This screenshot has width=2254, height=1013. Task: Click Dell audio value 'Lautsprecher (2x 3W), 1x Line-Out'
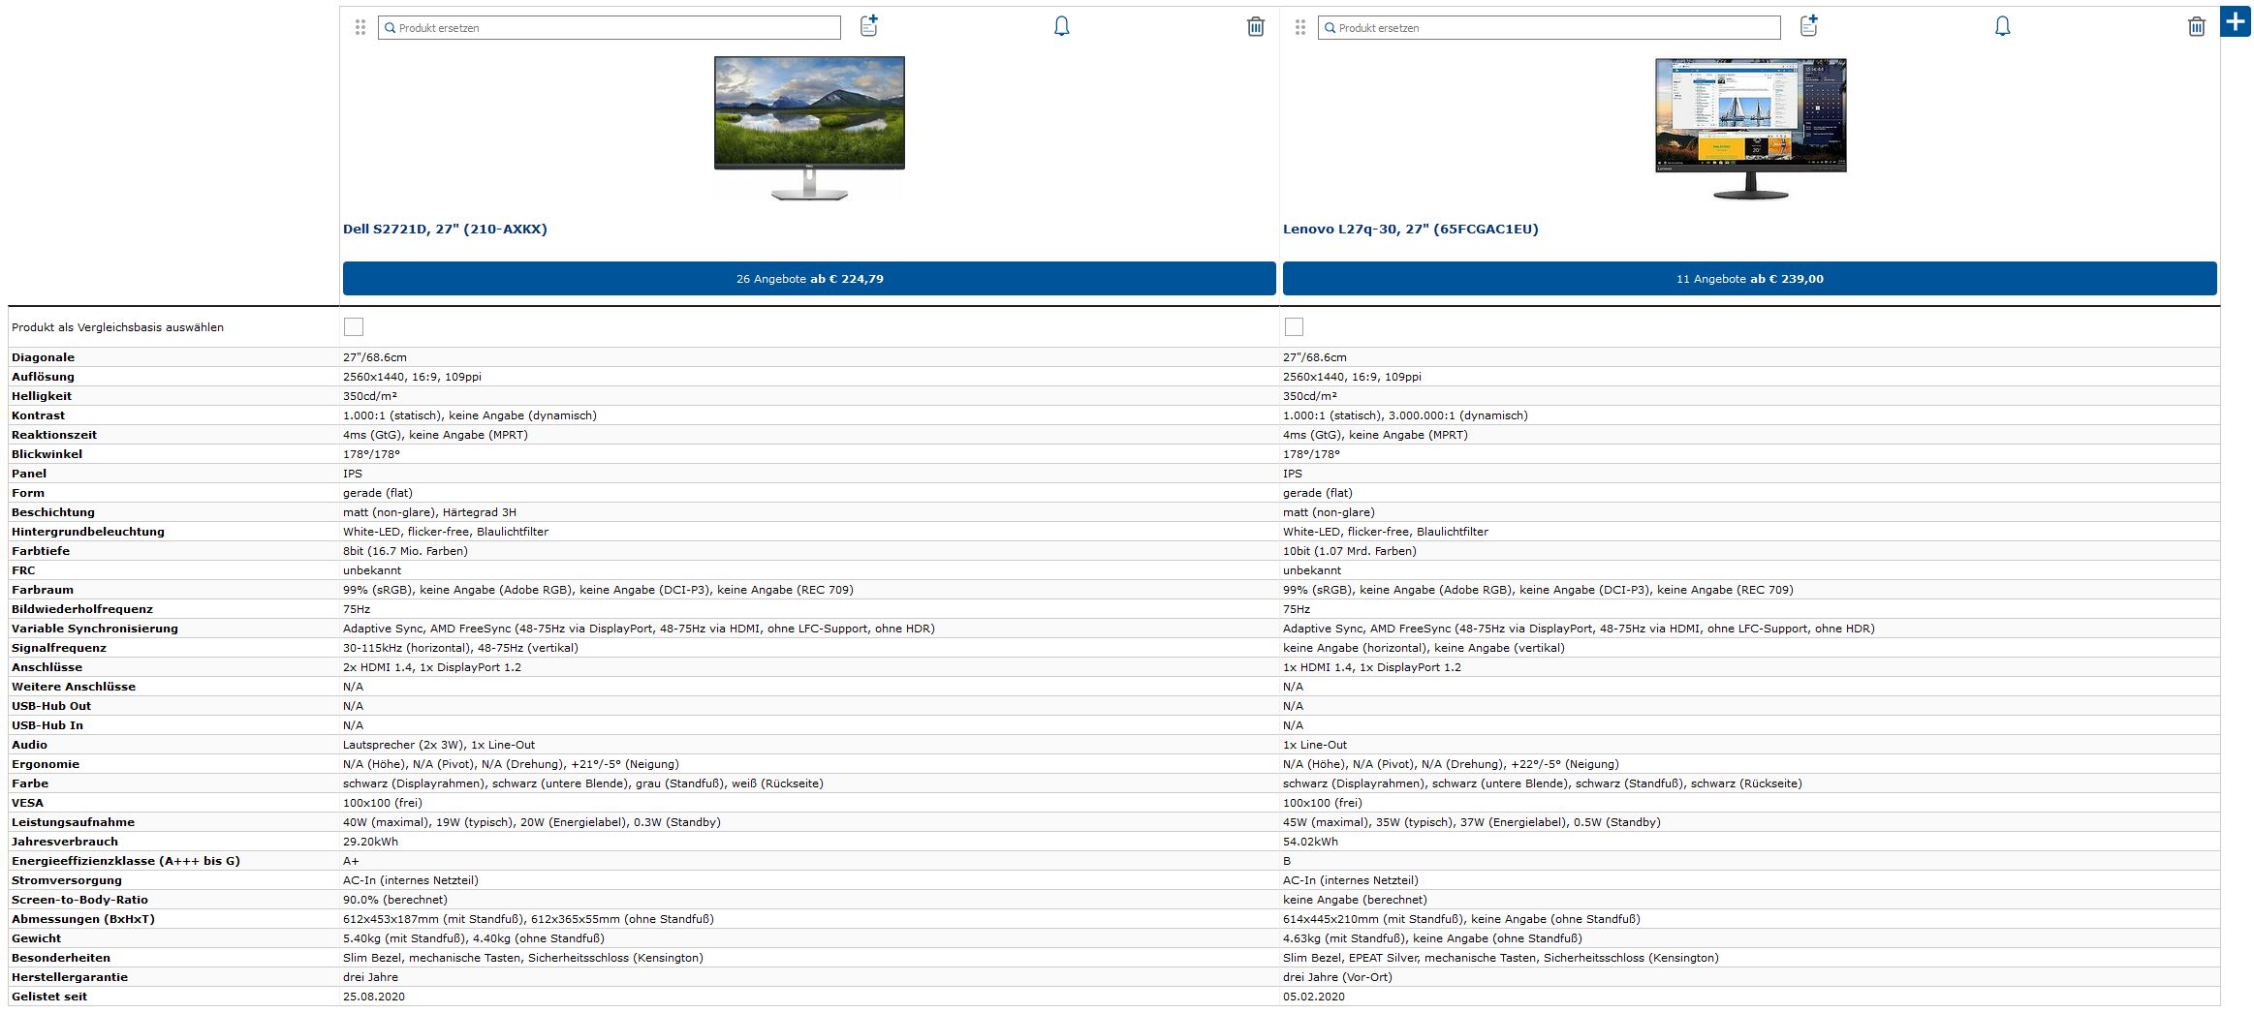[x=439, y=745]
